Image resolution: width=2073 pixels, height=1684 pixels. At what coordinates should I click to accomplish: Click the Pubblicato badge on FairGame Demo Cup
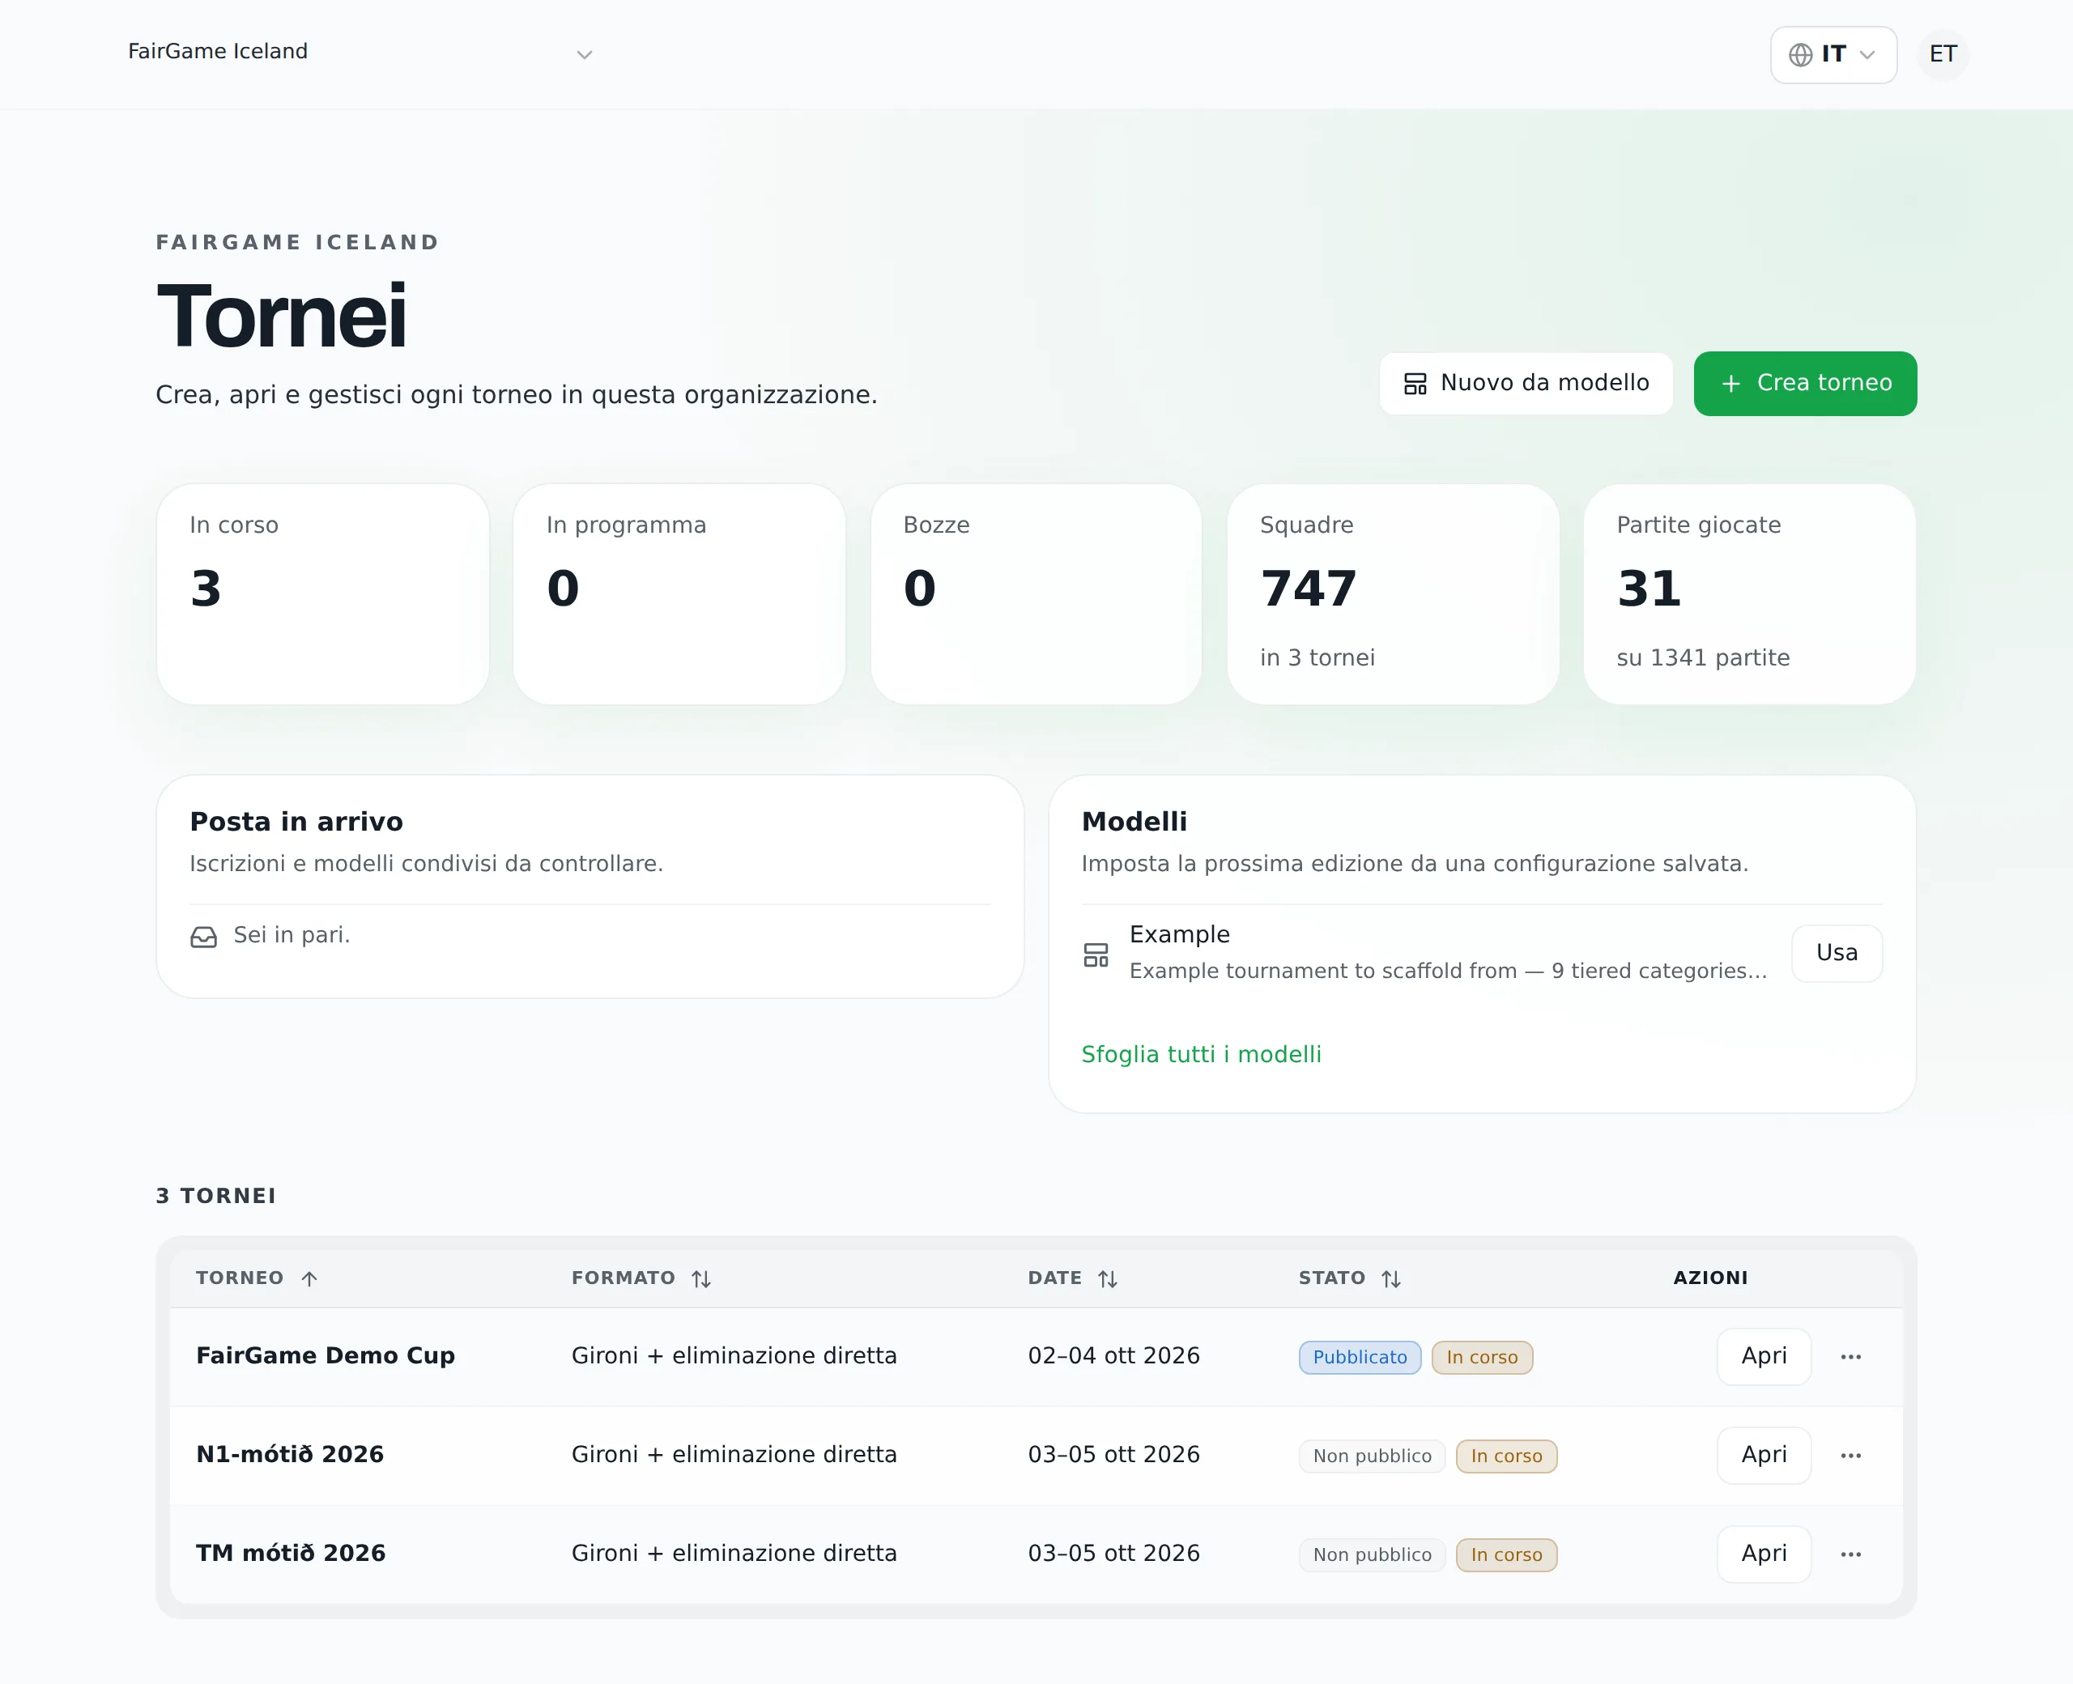(x=1359, y=1357)
